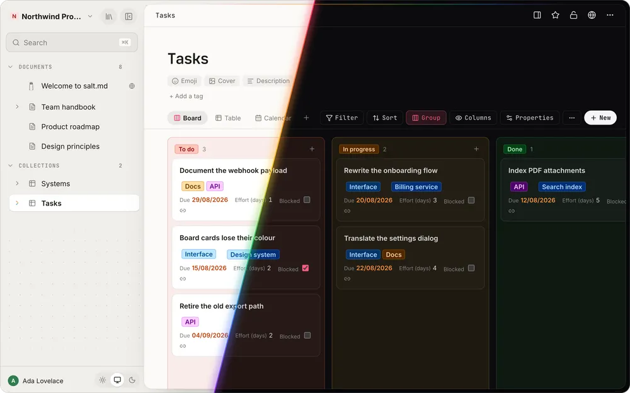Image resolution: width=630 pixels, height=393 pixels.
Task: Star this page as favorite
Action: coord(555,15)
